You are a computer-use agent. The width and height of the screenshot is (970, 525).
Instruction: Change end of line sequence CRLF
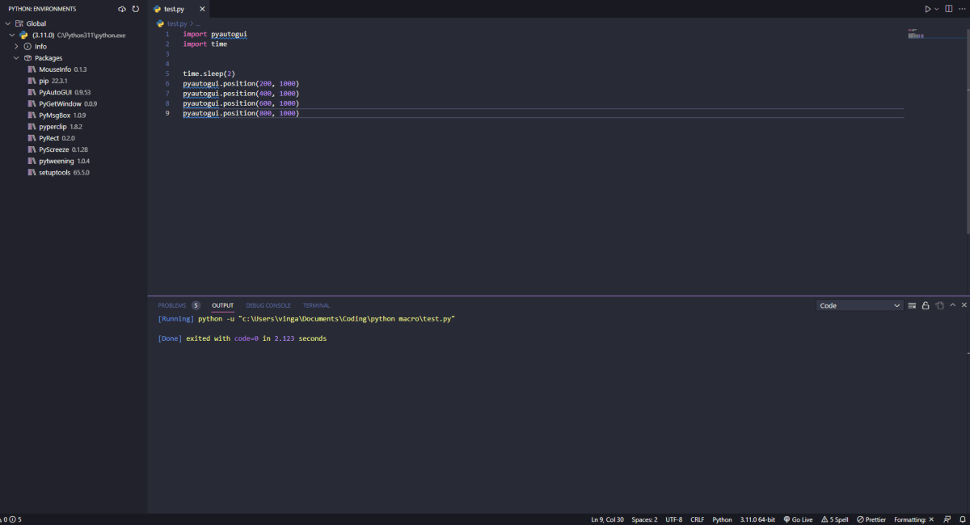[x=698, y=519]
